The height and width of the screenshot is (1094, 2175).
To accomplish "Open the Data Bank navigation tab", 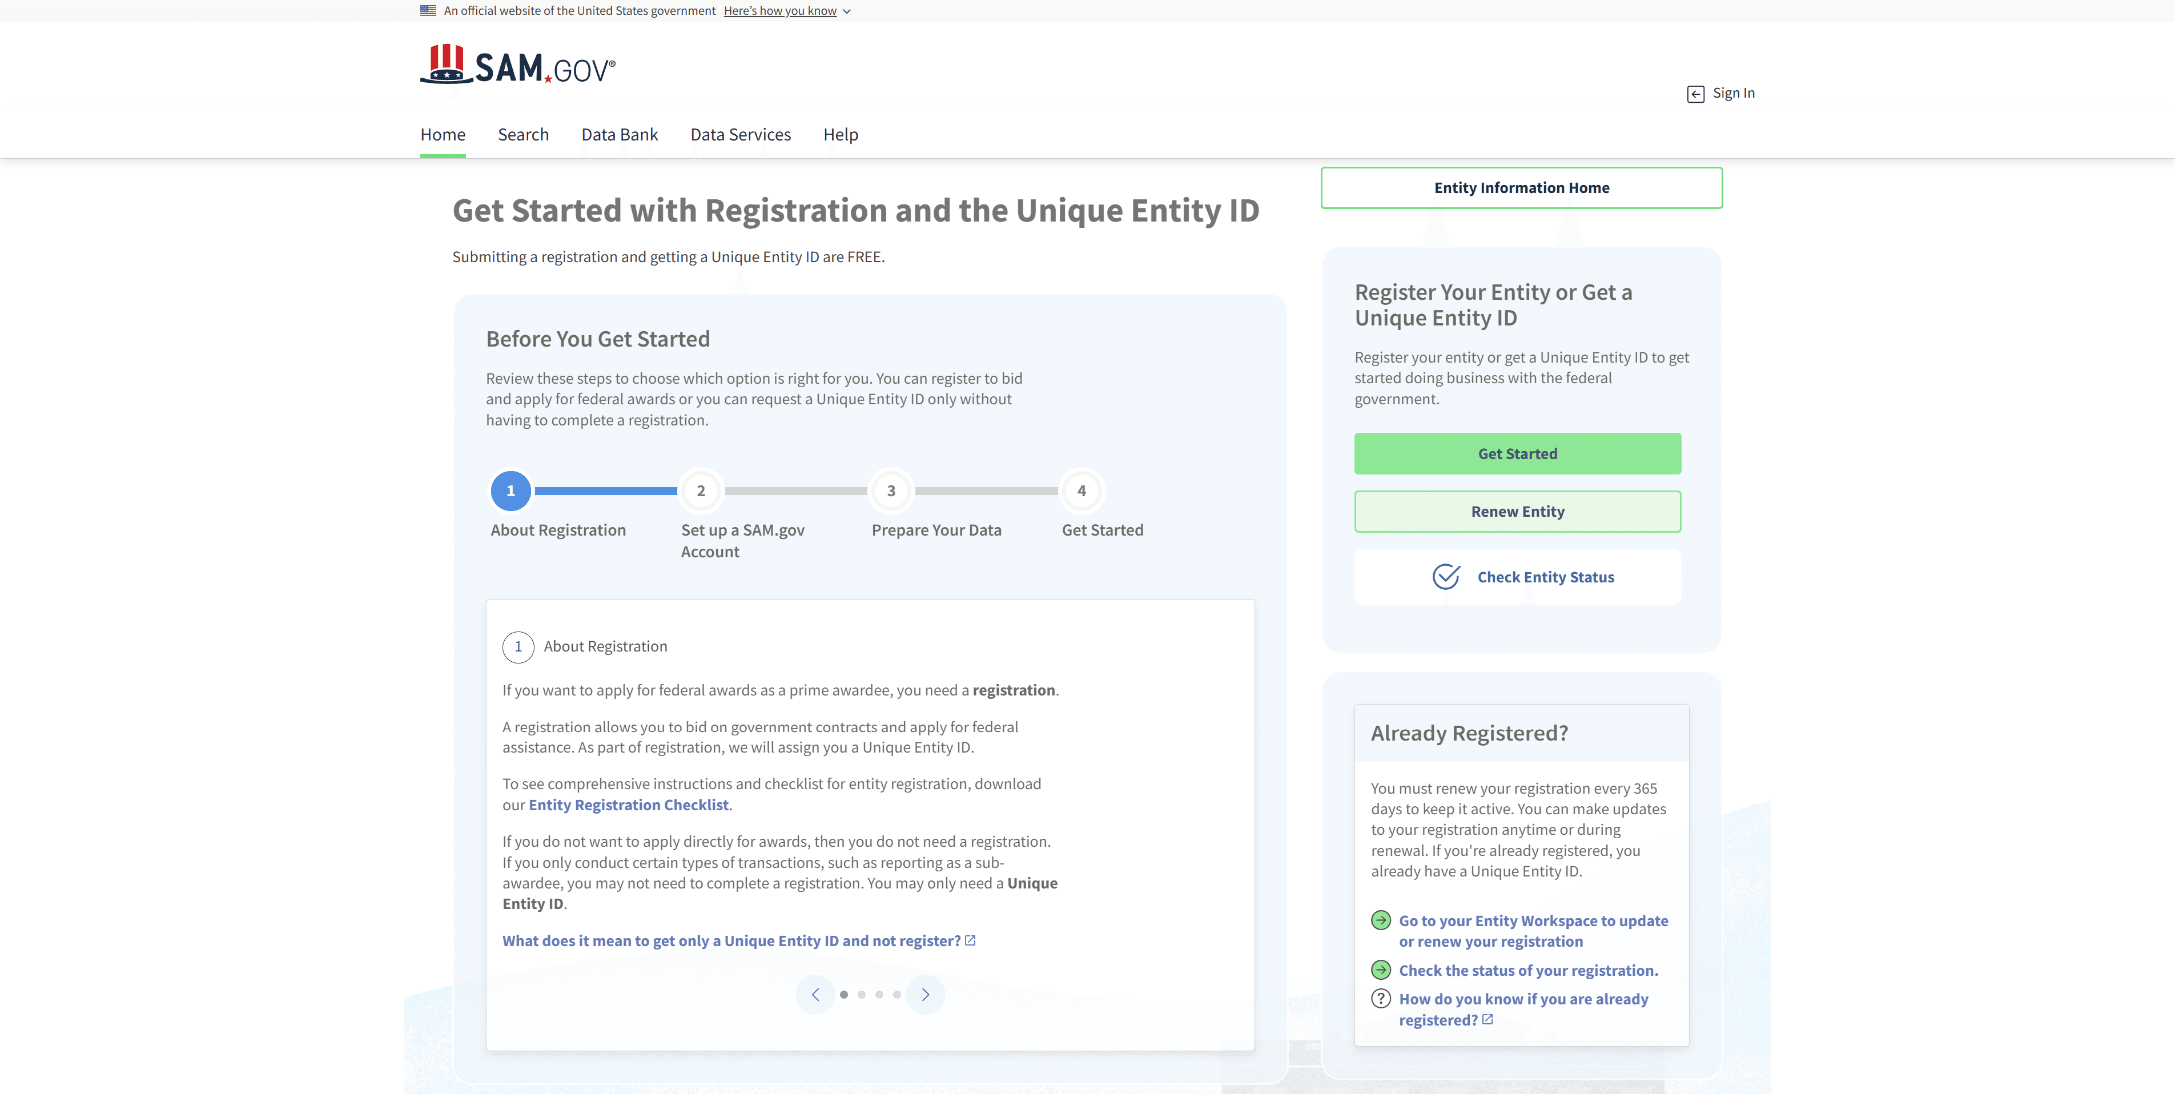I will click(619, 134).
